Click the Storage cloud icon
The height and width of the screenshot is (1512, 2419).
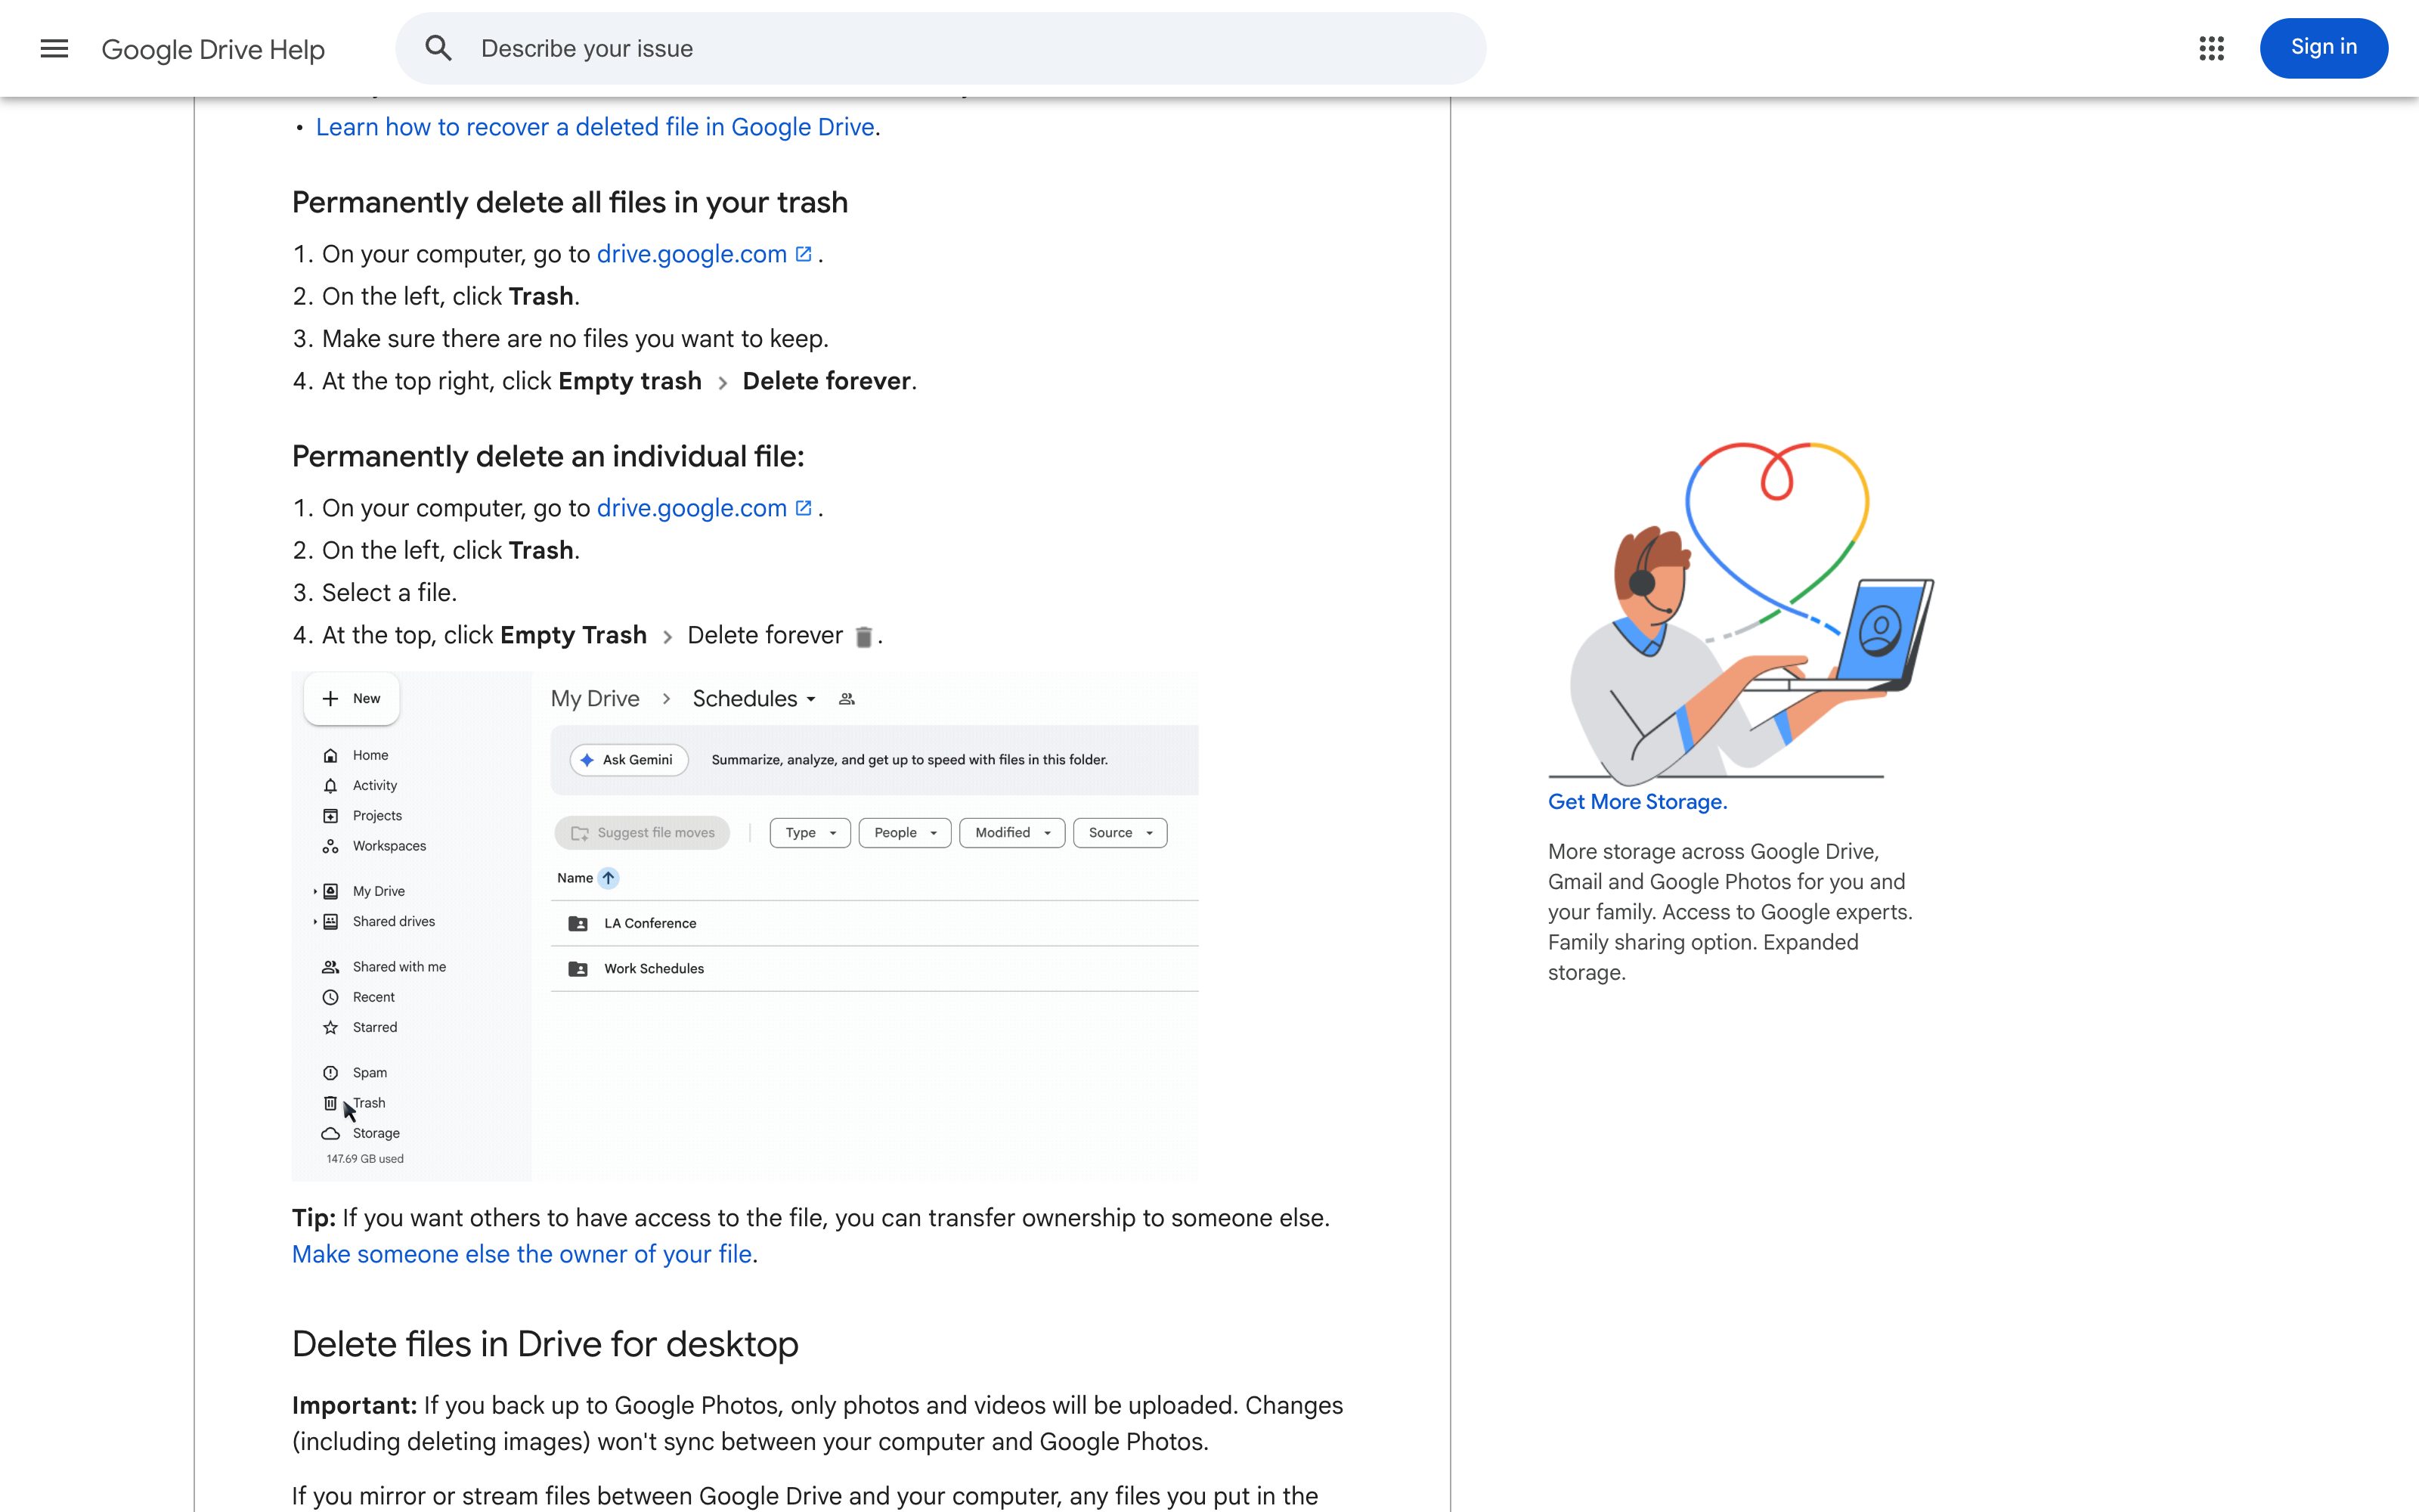(331, 1133)
